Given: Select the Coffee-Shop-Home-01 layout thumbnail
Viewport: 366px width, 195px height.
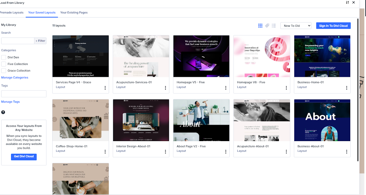Looking at the screenshot, I should pos(81,120).
